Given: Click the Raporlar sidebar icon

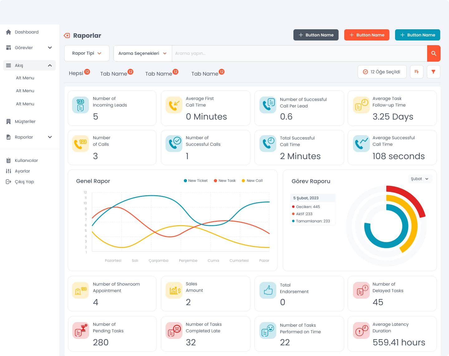Looking at the screenshot, I should point(8,137).
